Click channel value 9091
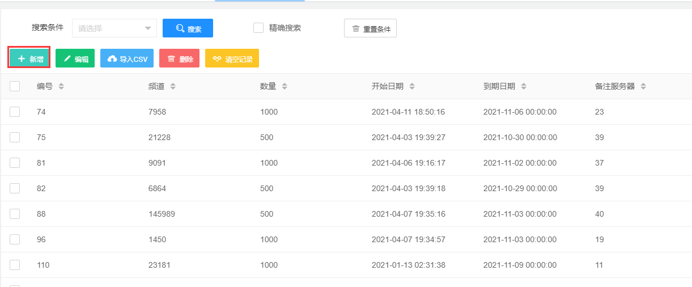 [x=158, y=163]
